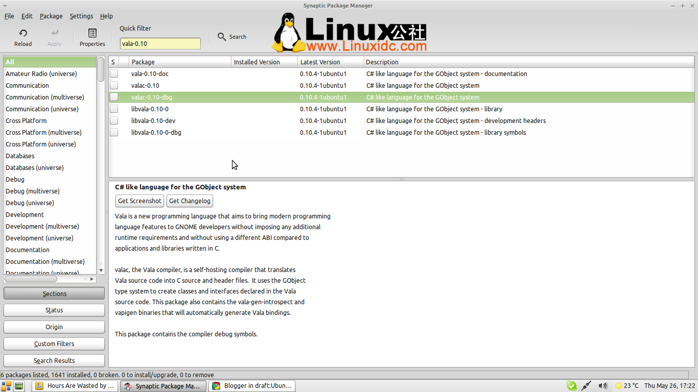Open the window menu arrow in title bar

pyautogui.click(x=5, y=6)
